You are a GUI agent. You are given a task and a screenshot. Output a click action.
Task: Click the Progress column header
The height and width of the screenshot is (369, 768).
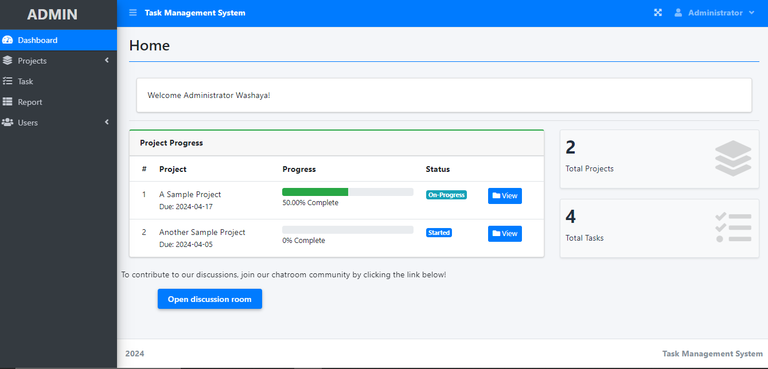(299, 169)
